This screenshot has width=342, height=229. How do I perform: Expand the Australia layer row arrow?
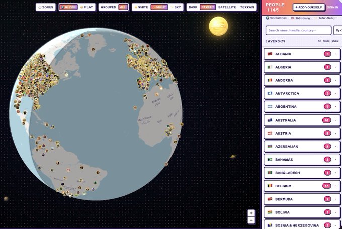[x=335, y=120]
